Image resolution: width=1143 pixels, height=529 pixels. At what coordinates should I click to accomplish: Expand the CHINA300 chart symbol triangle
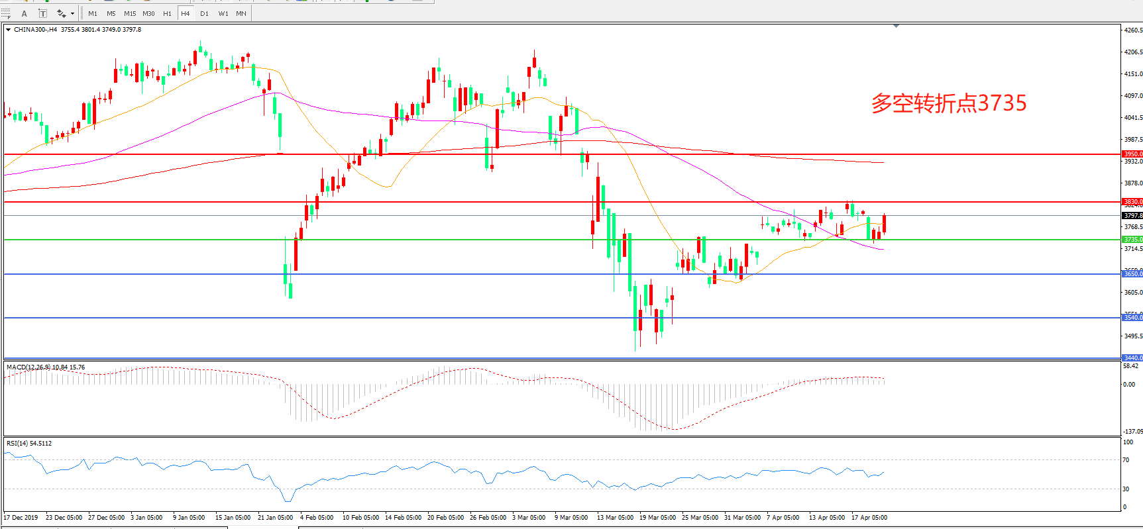pos(9,30)
